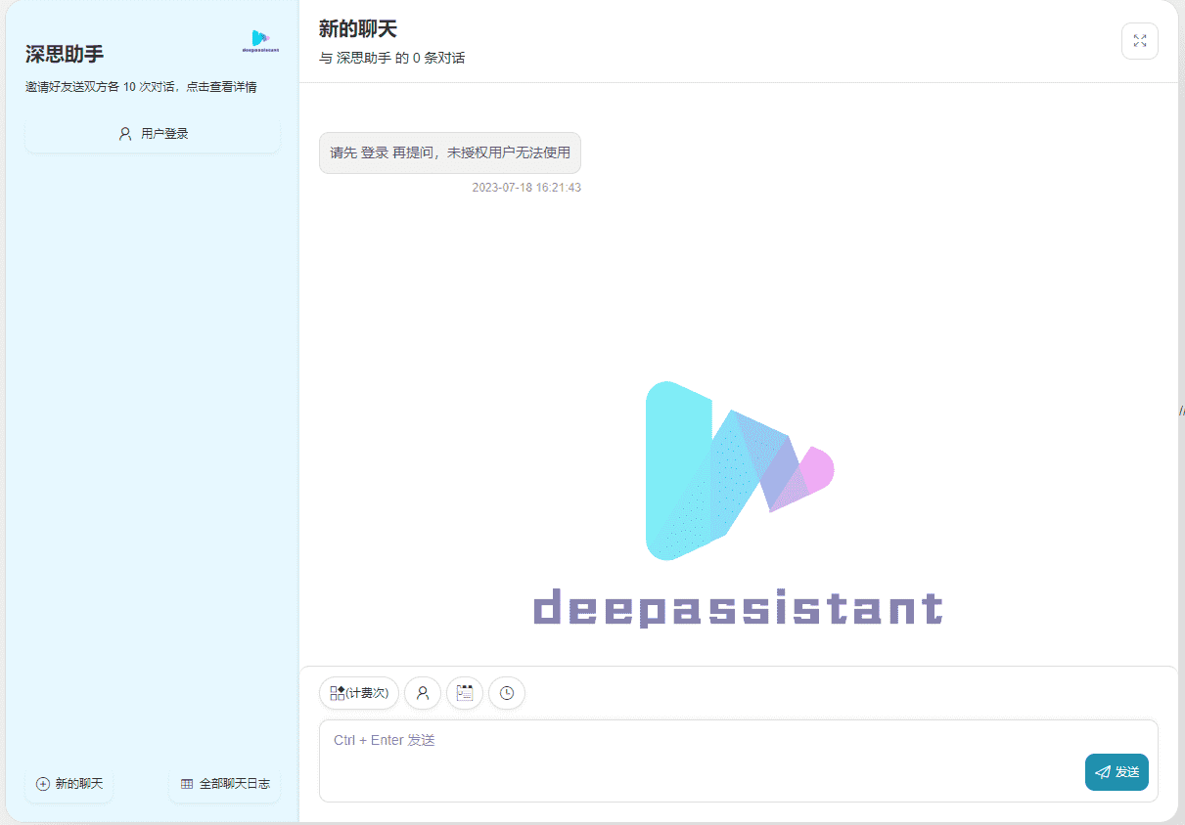This screenshot has width=1185, height=825.
Task: Click the person icon above the input box
Action: 423,693
